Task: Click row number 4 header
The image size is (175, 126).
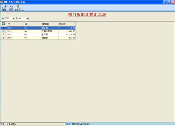Action: click(3, 38)
